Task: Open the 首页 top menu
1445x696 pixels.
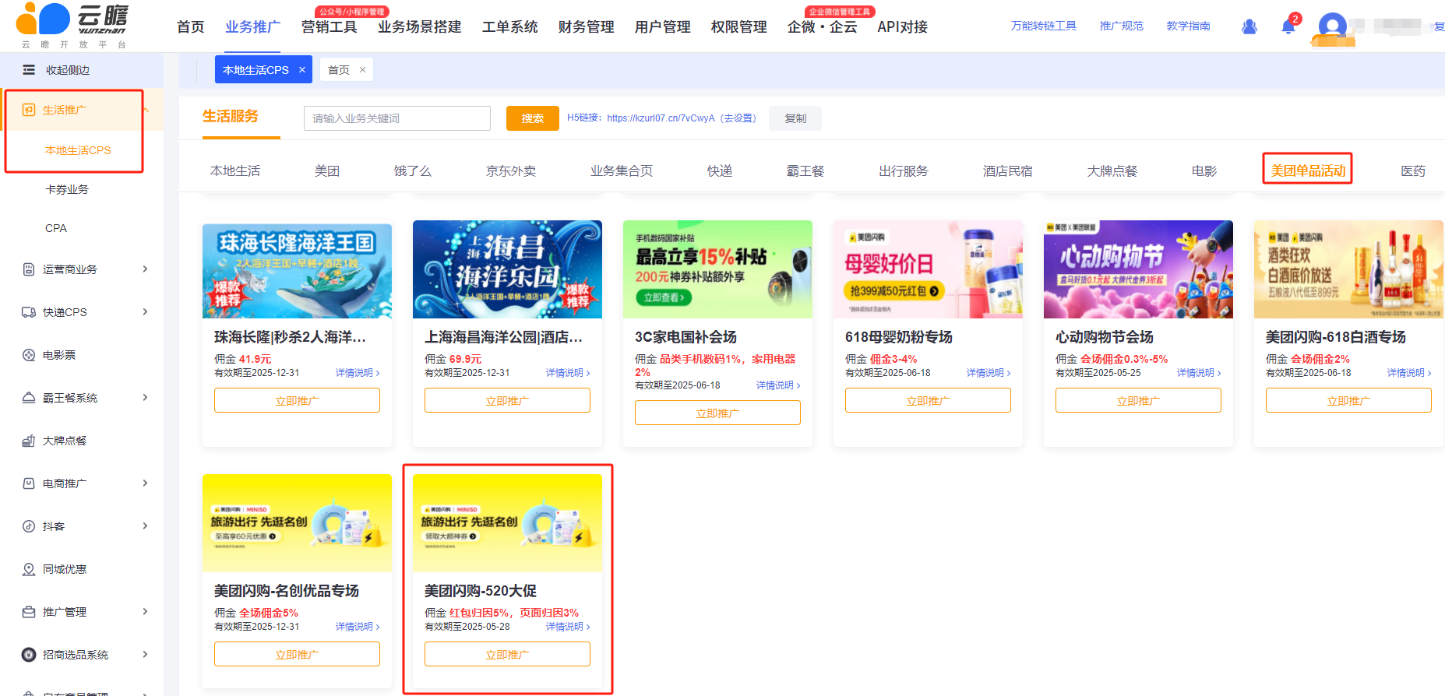Action: click(x=191, y=27)
